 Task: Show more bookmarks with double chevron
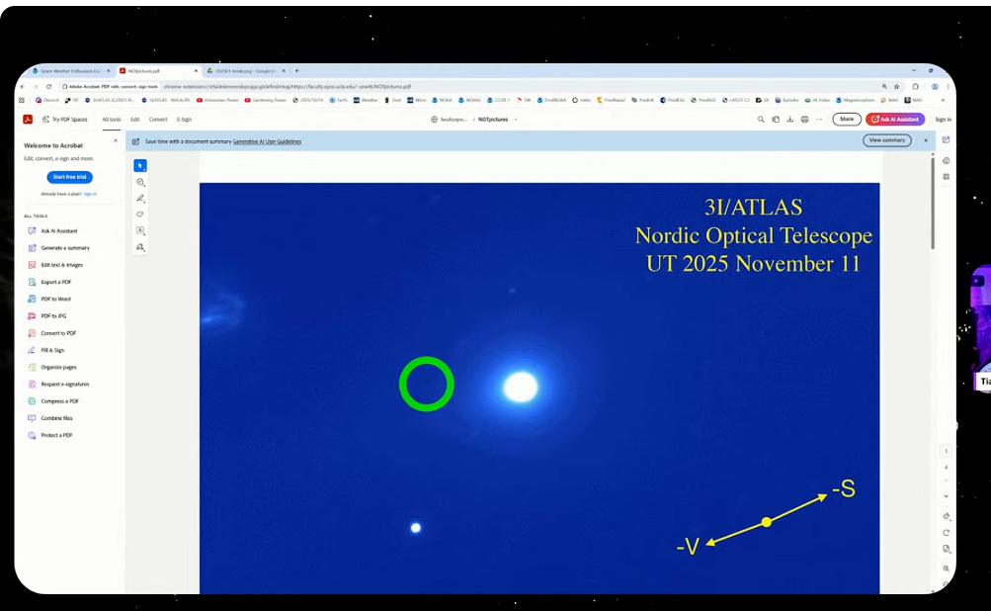(943, 100)
